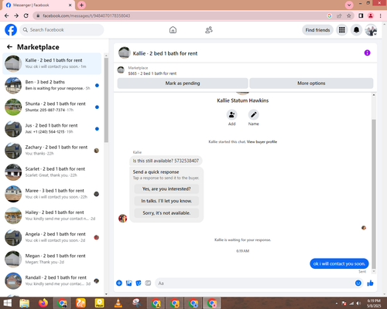Click the browser address bar URL
Viewport: 387px width, 309px height.
(x=87, y=15)
